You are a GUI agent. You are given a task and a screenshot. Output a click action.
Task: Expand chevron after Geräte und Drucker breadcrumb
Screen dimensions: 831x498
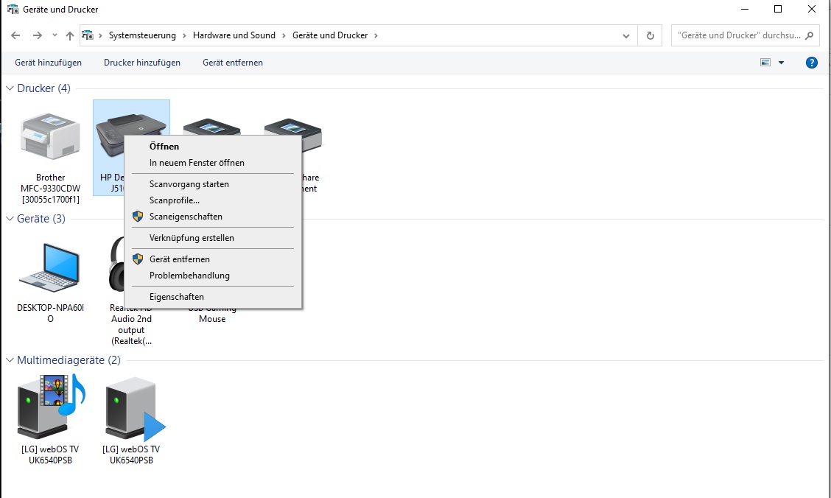pyautogui.click(x=376, y=35)
